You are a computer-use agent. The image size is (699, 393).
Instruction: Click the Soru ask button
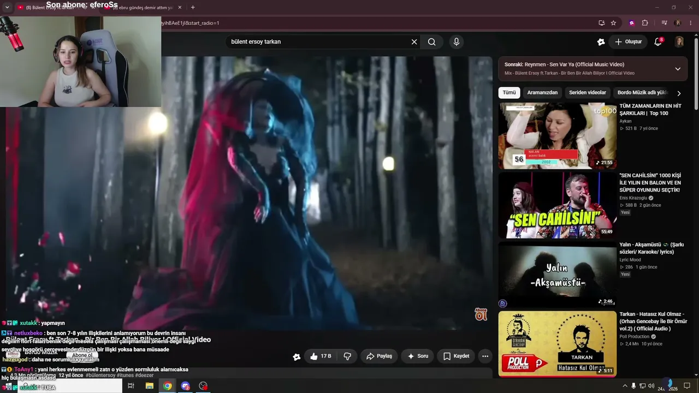417,356
